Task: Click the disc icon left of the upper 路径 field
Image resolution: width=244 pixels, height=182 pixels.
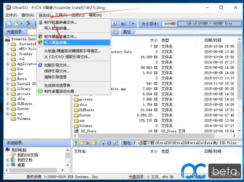Action: (115, 32)
